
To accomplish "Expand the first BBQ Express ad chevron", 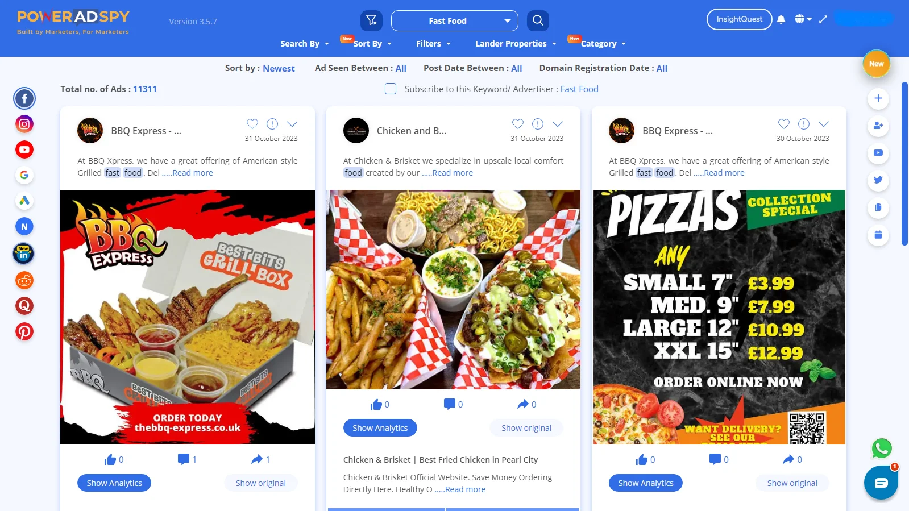I will (292, 123).
